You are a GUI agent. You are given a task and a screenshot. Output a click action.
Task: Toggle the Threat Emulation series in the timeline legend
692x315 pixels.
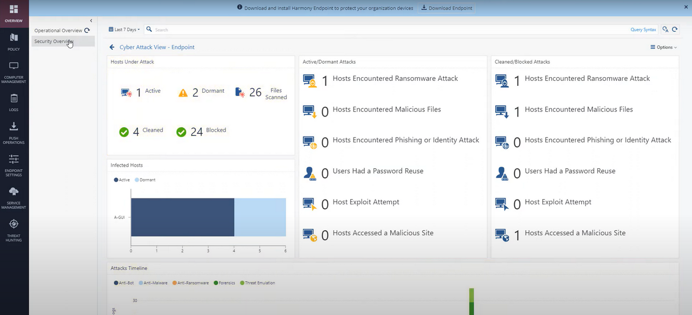(x=257, y=283)
